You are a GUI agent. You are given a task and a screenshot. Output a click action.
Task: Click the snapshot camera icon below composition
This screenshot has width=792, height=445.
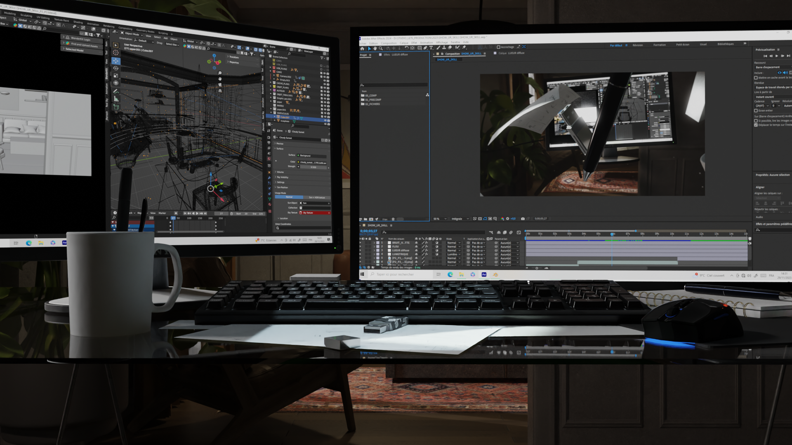point(523,219)
